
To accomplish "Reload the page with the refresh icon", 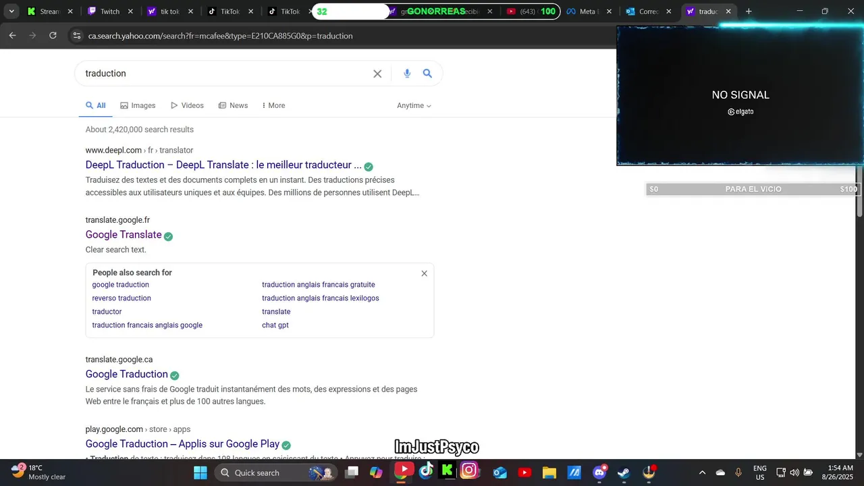I will (53, 36).
